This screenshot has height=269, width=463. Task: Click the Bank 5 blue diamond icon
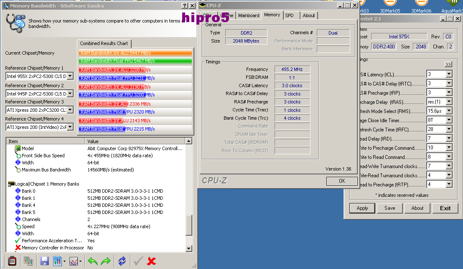(x=18, y=212)
